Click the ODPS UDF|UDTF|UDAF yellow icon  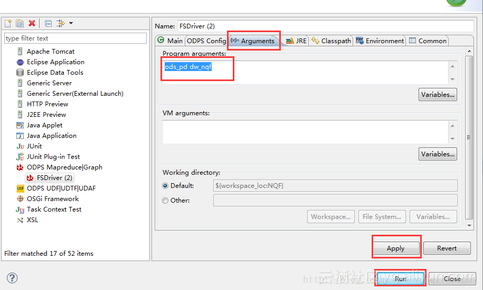tap(20, 188)
